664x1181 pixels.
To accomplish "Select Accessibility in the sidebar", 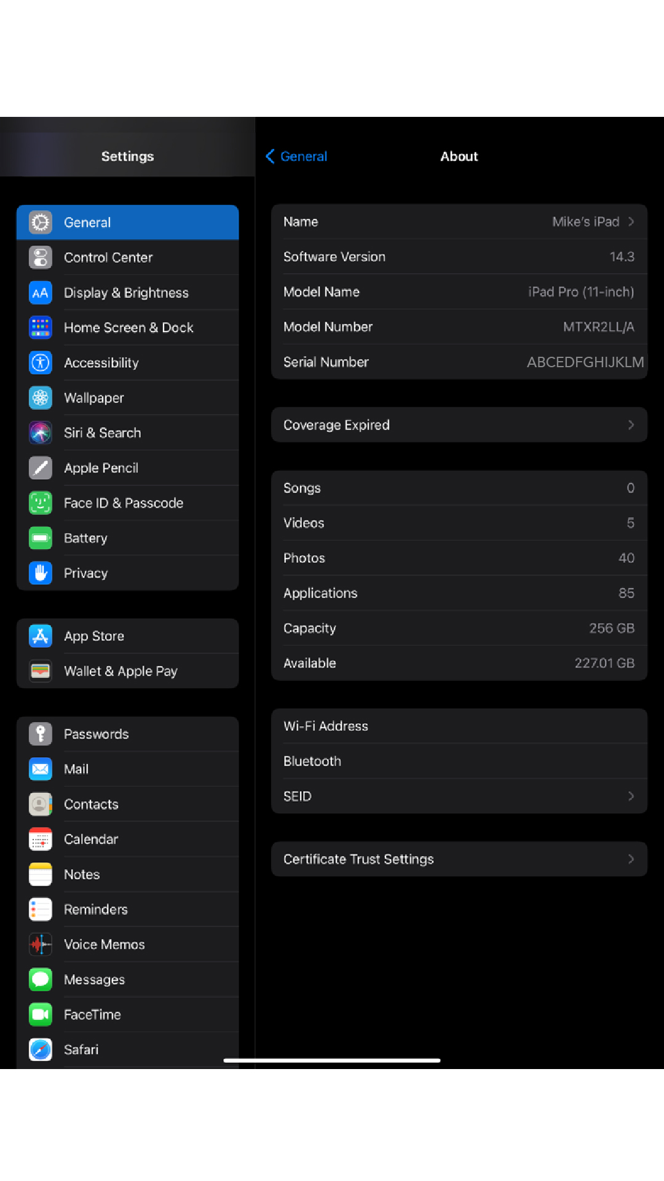I will (x=128, y=363).
